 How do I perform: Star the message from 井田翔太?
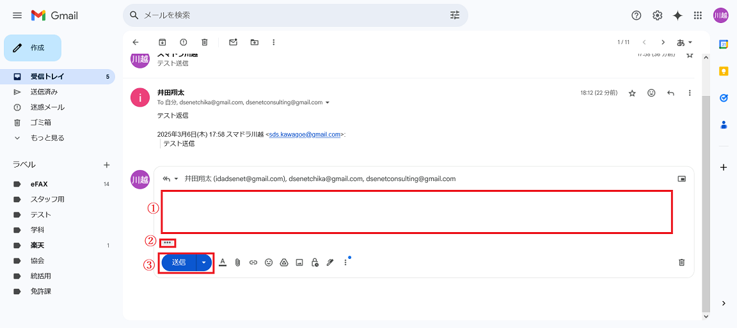(632, 93)
